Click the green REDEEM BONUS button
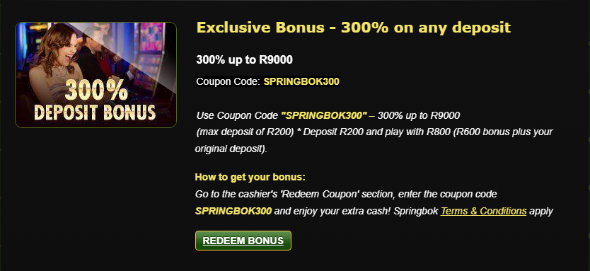This screenshot has width=590, height=271. [x=243, y=241]
